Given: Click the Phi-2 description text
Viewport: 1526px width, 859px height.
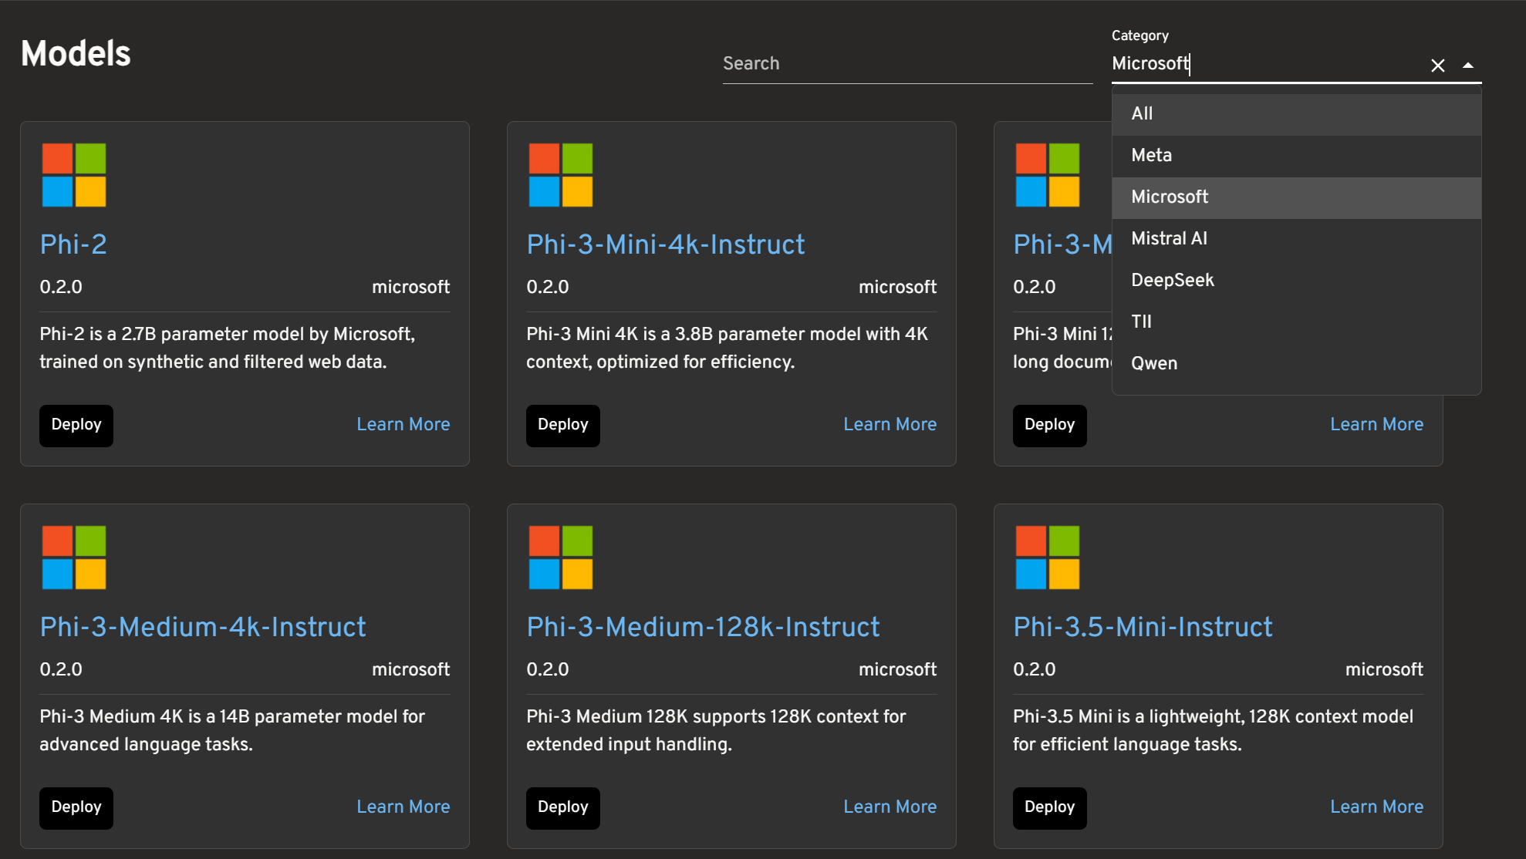Looking at the screenshot, I should (x=228, y=348).
